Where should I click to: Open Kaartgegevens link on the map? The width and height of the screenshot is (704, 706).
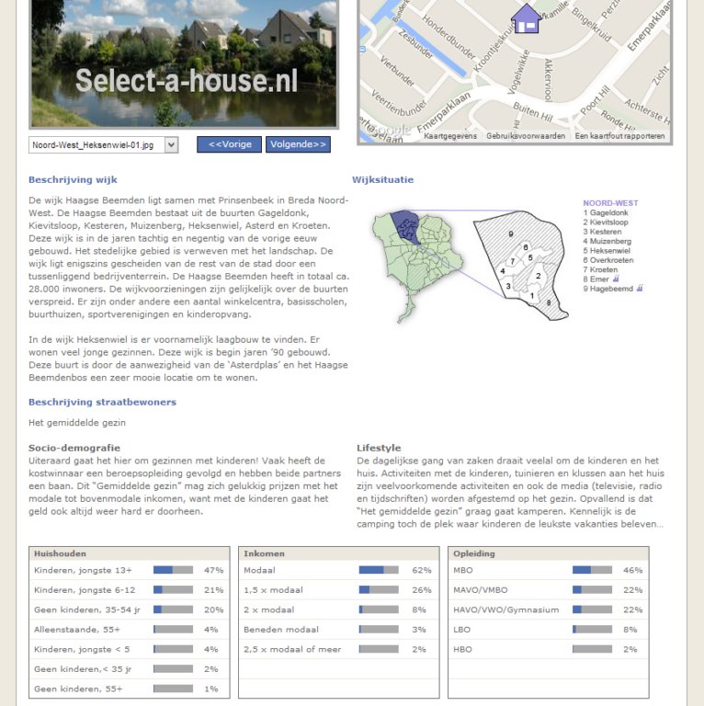449,136
